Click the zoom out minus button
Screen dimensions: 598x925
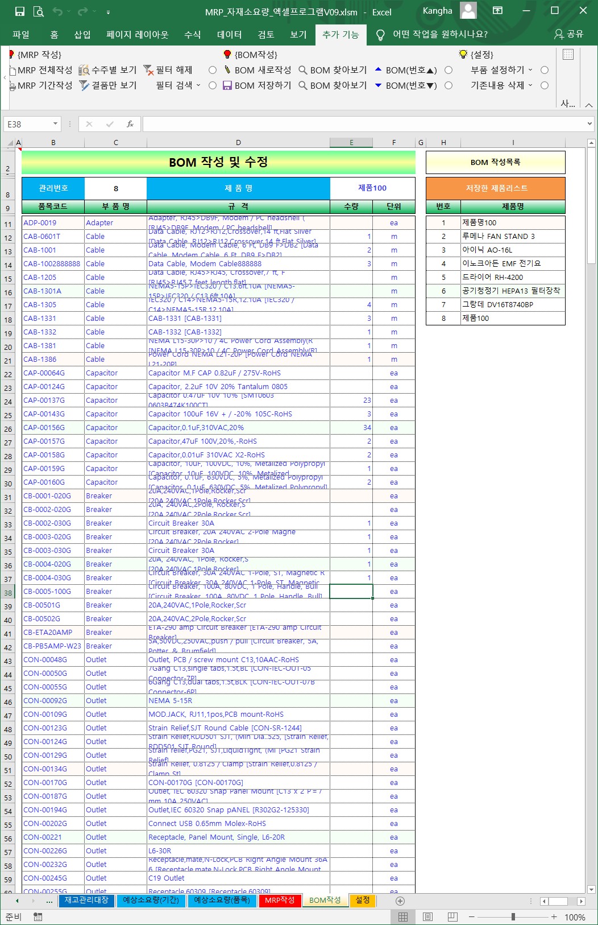pyautogui.click(x=471, y=917)
